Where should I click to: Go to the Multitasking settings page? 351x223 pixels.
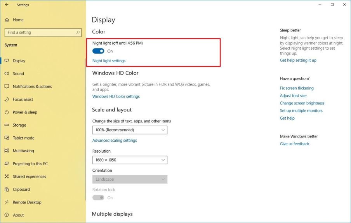click(x=23, y=151)
